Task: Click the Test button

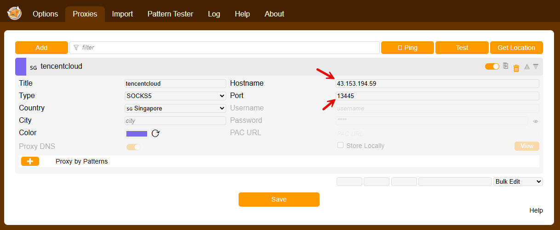Action: 462,48
